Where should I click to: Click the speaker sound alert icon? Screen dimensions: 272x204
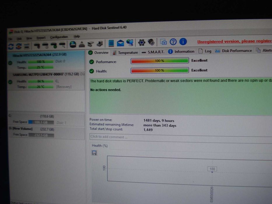click(x=151, y=42)
